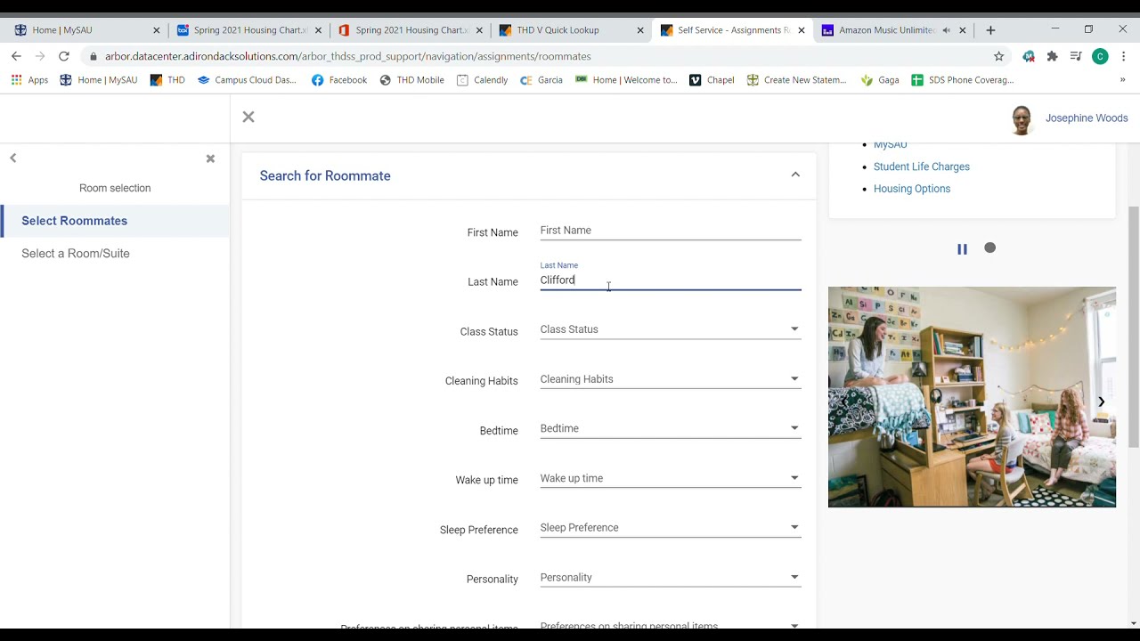Advance carousel with the next arrow
The width and height of the screenshot is (1140, 641).
(1101, 402)
